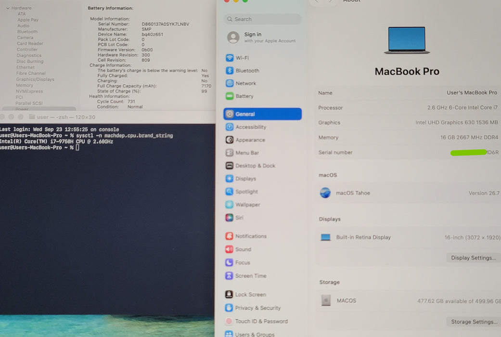501x337 pixels.
Task: Open the Accessibility icon
Action: (x=230, y=127)
